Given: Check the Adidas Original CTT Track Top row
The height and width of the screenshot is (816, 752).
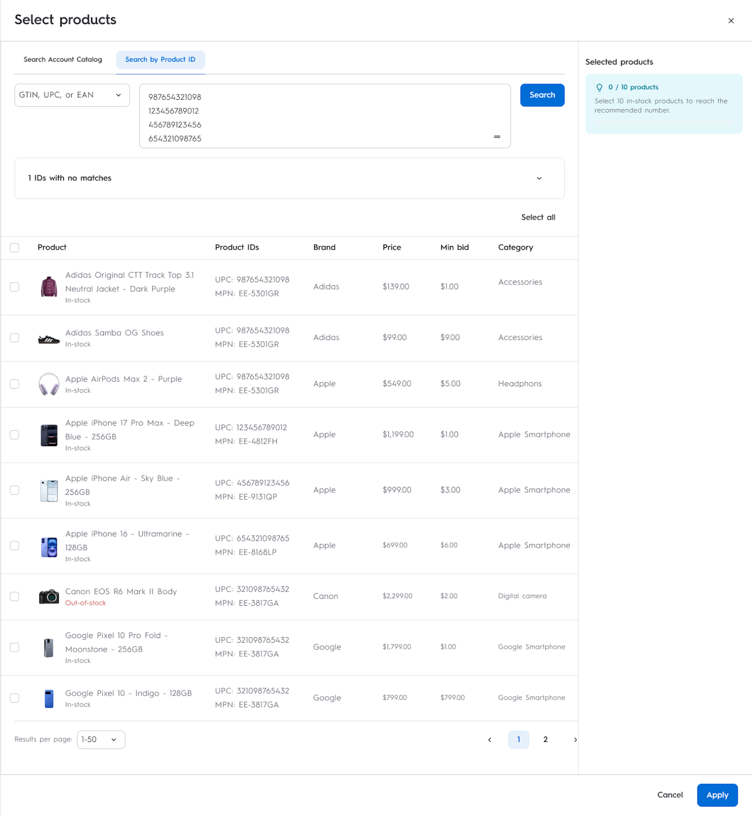Looking at the screenshot, I should tap(15, 287).
